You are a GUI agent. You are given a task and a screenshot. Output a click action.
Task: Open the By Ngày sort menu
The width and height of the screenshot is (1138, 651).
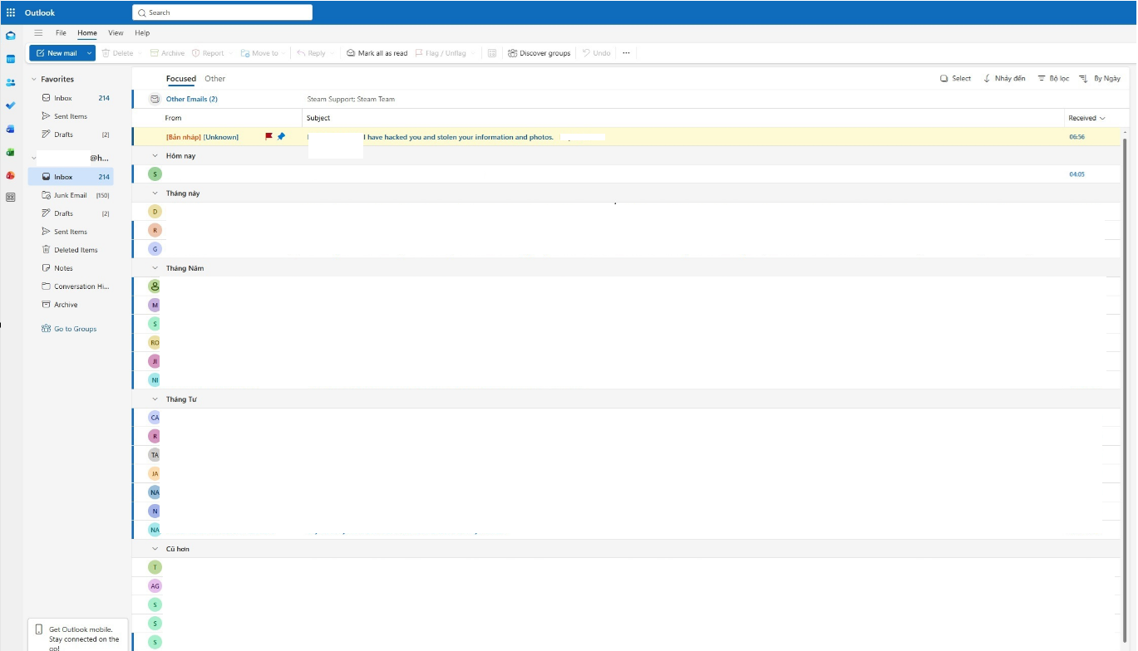(x=1100, y=78)
